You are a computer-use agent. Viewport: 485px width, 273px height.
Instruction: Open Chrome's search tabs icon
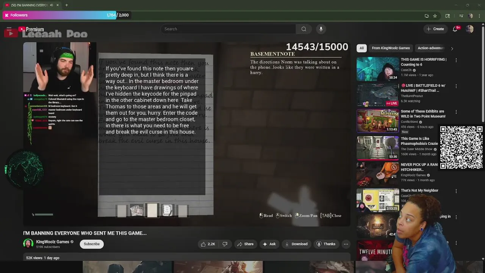[447, 16]
